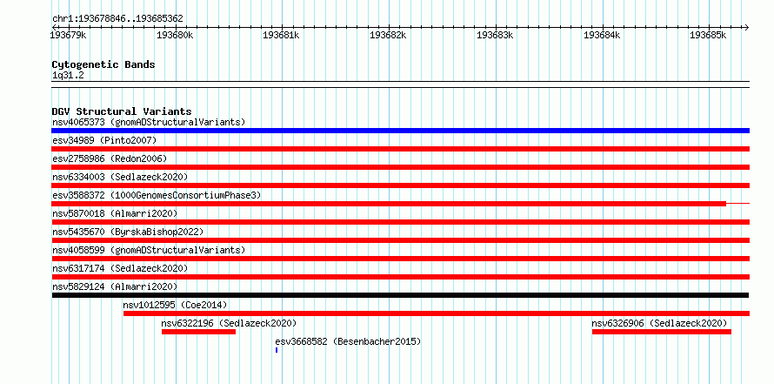
Task: Open the nsv6322196 (Sedlazeck2020) label
Action: 229,323
